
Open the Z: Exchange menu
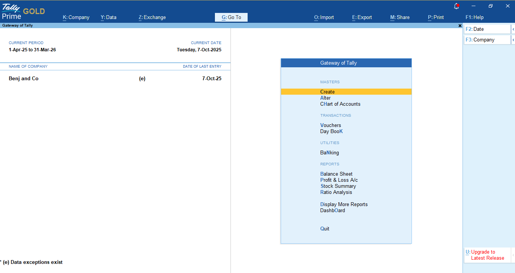[152, 17]
